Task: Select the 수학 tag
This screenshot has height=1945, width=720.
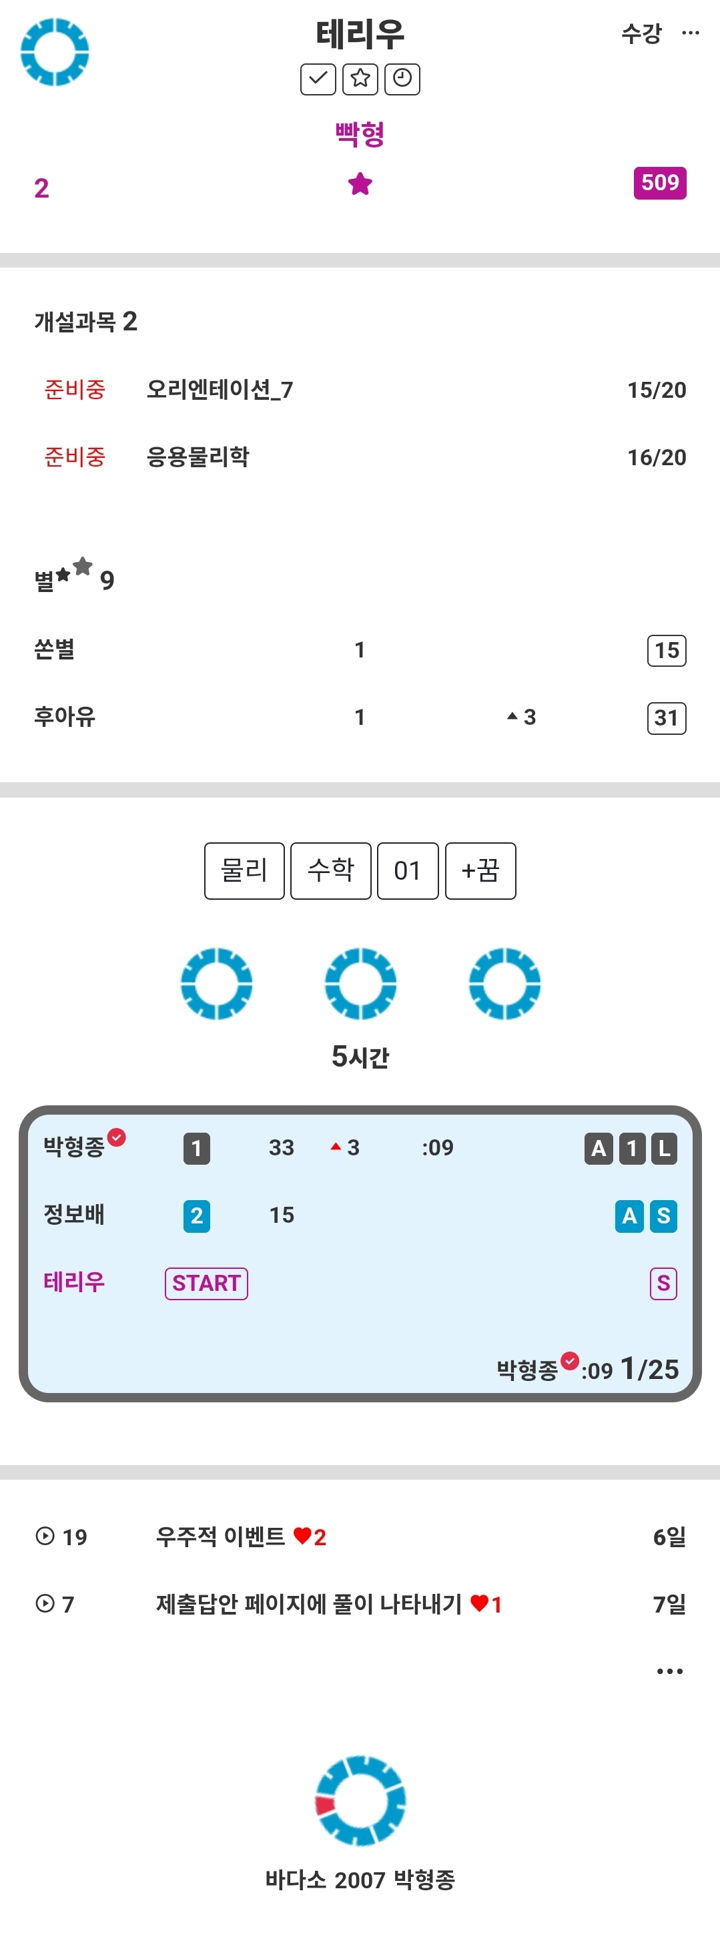Action: point(330,870)
